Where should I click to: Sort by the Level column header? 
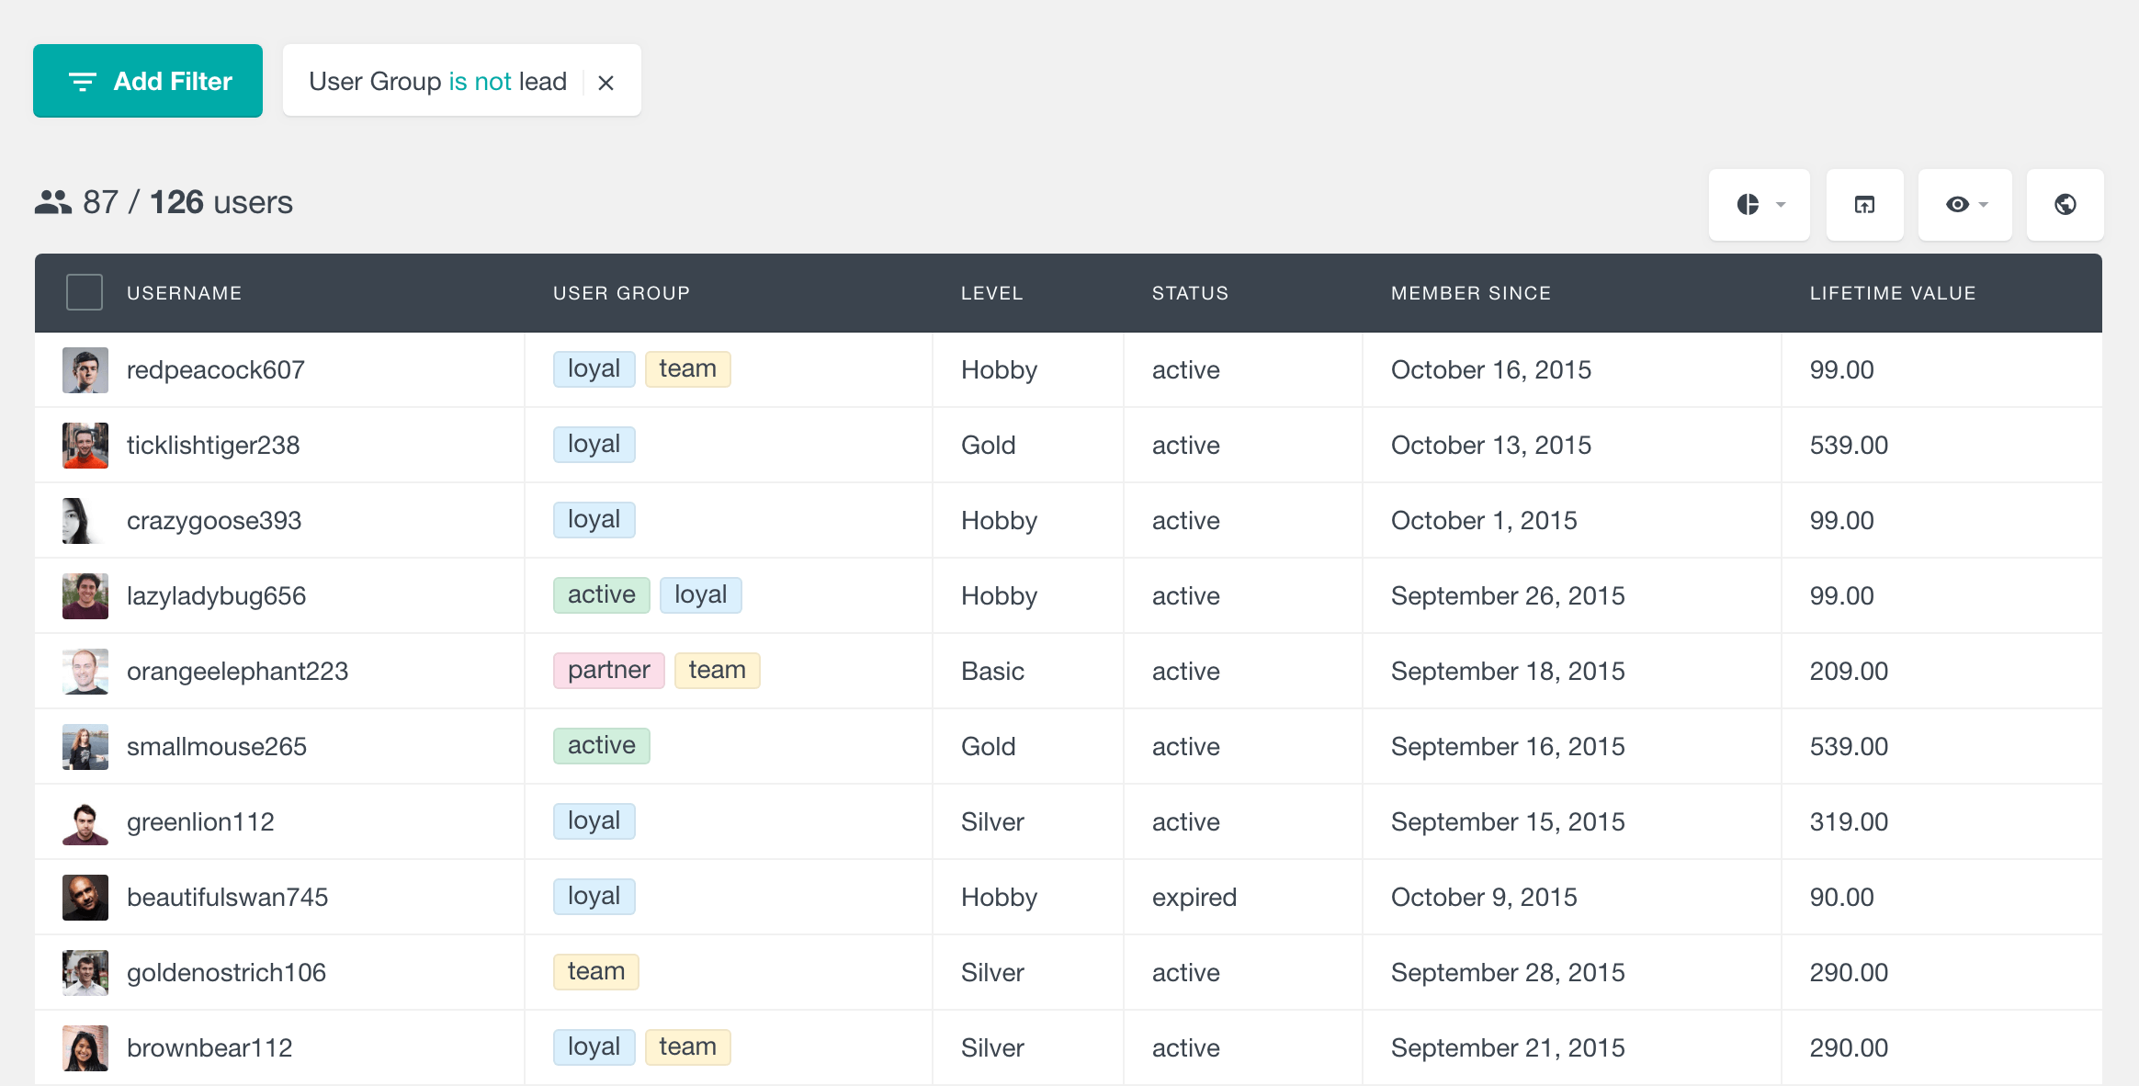click(991, 293)
